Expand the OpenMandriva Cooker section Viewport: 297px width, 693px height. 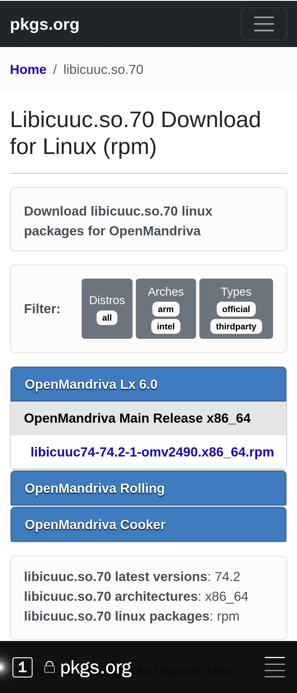point(148,524)
